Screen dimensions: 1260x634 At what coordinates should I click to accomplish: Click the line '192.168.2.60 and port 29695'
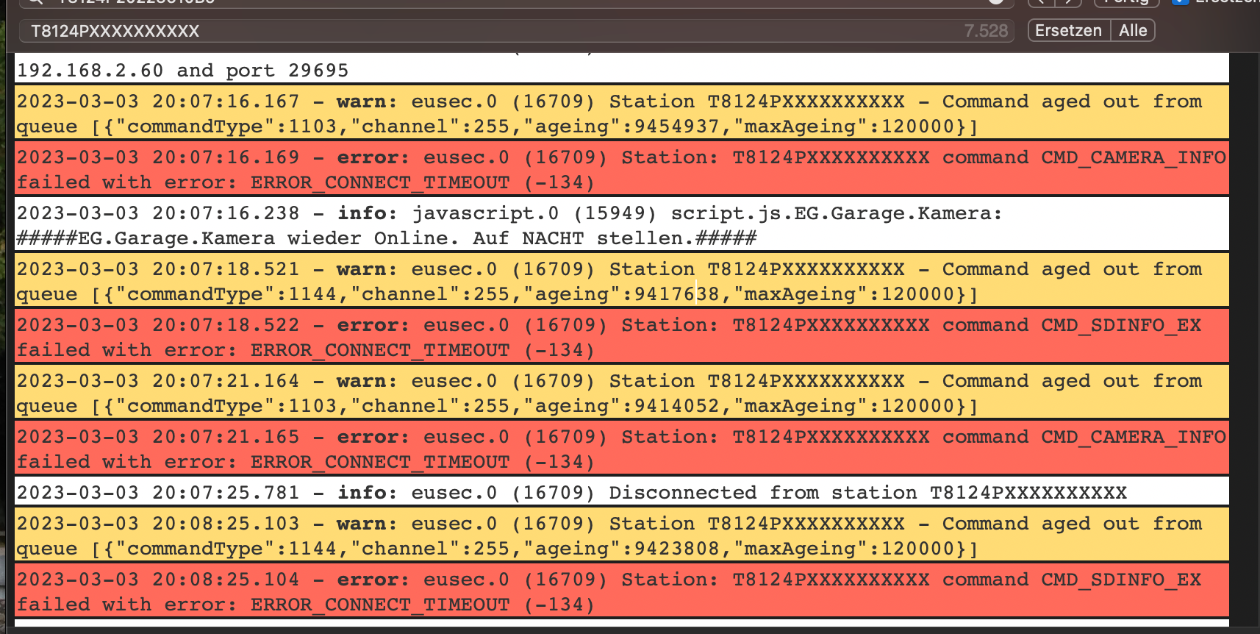182,71
